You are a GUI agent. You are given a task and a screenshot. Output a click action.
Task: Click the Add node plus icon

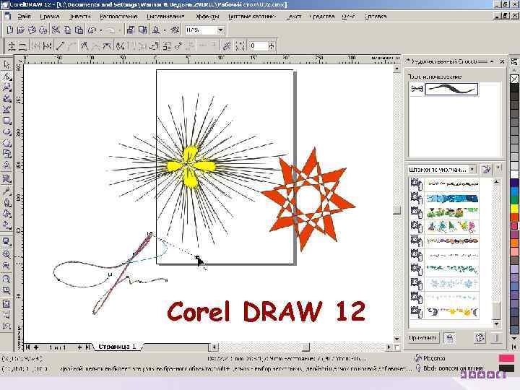tap(12, 45)
